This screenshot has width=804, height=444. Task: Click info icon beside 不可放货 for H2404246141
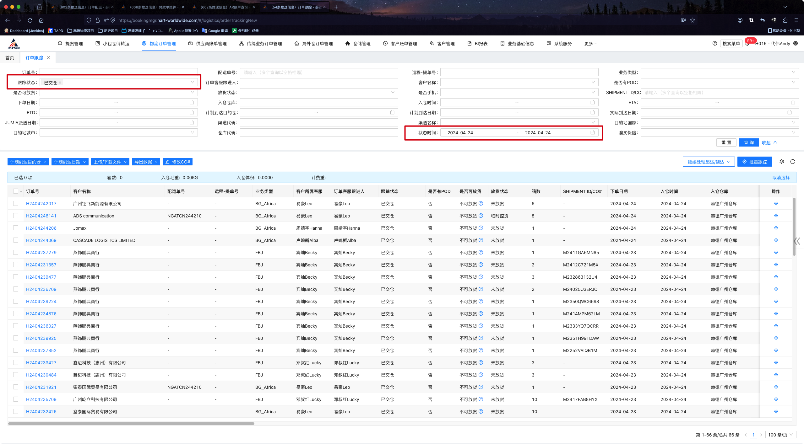[481, 216]
